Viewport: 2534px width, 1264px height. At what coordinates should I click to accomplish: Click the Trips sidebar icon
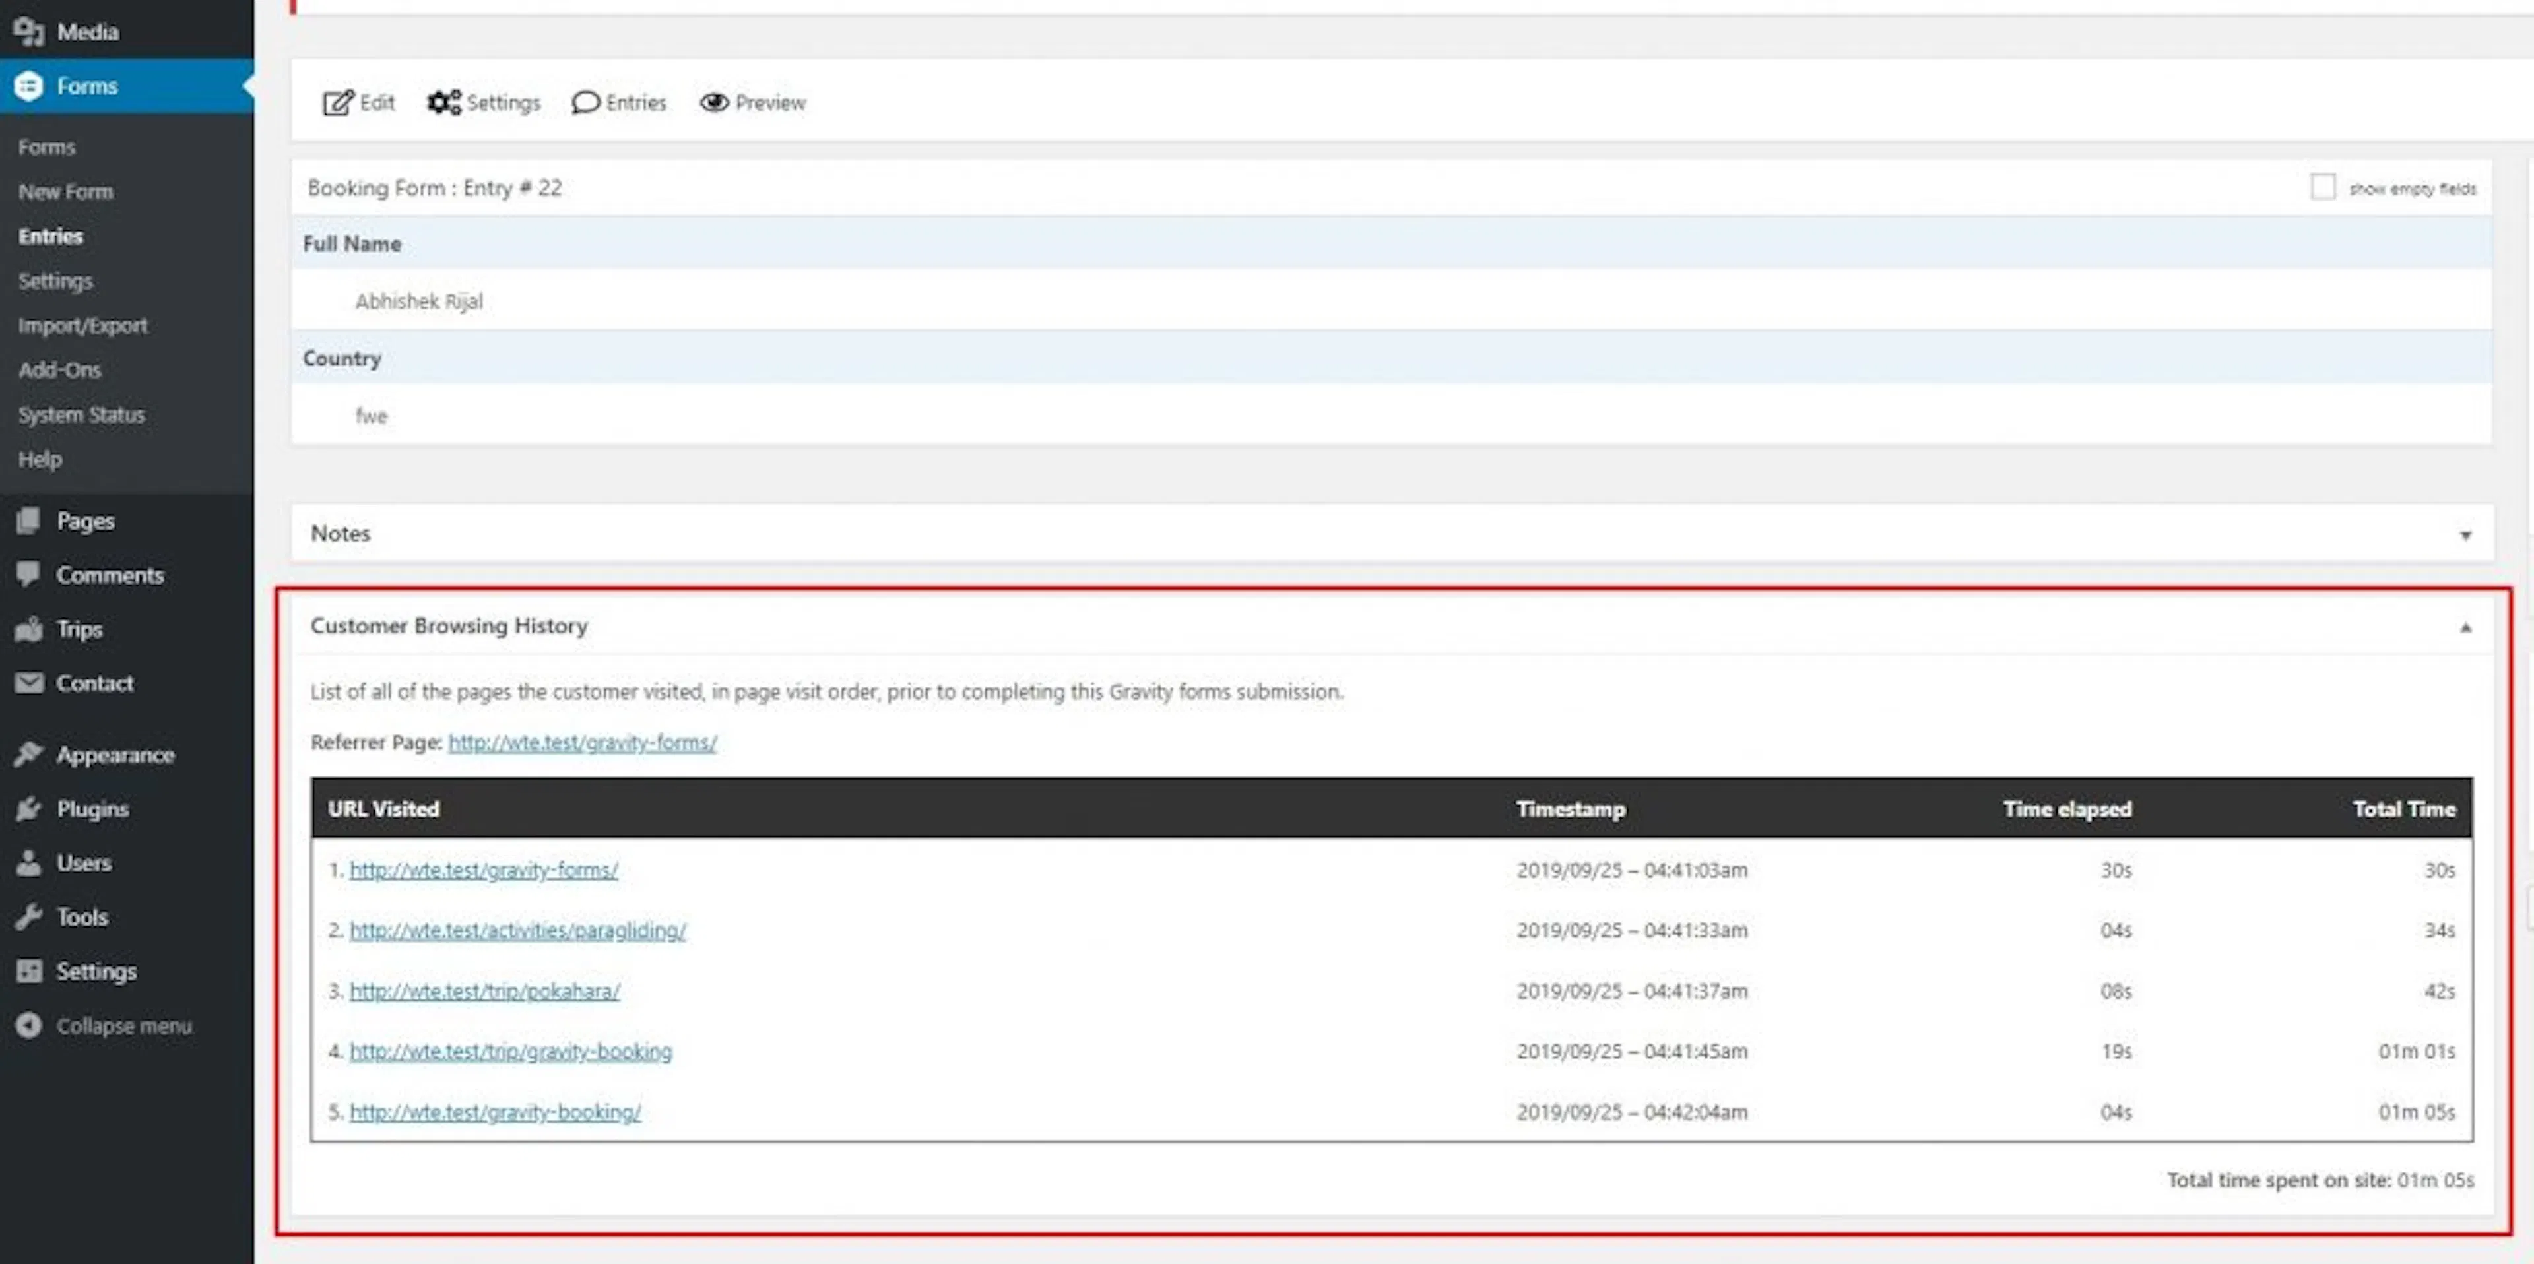pos(30,629)
